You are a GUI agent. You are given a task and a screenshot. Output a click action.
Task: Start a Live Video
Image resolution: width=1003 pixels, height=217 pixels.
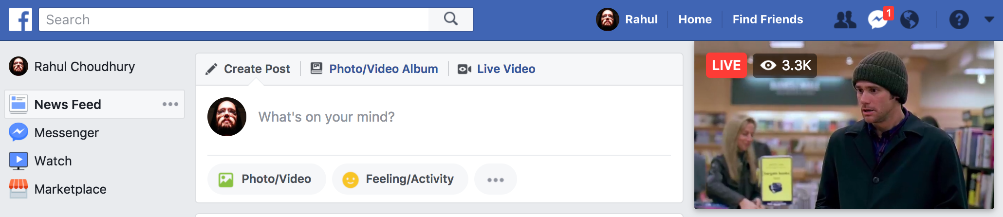click(496, 69)
